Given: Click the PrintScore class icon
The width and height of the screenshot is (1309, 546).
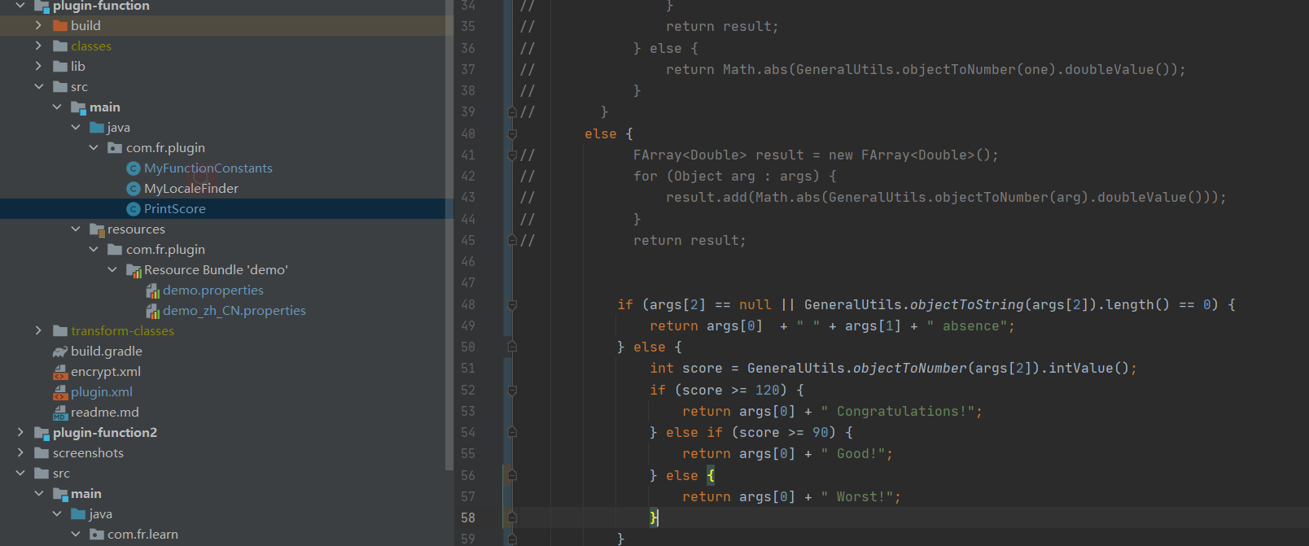Looking at the screenshot, I should click(x=134, y=209).
